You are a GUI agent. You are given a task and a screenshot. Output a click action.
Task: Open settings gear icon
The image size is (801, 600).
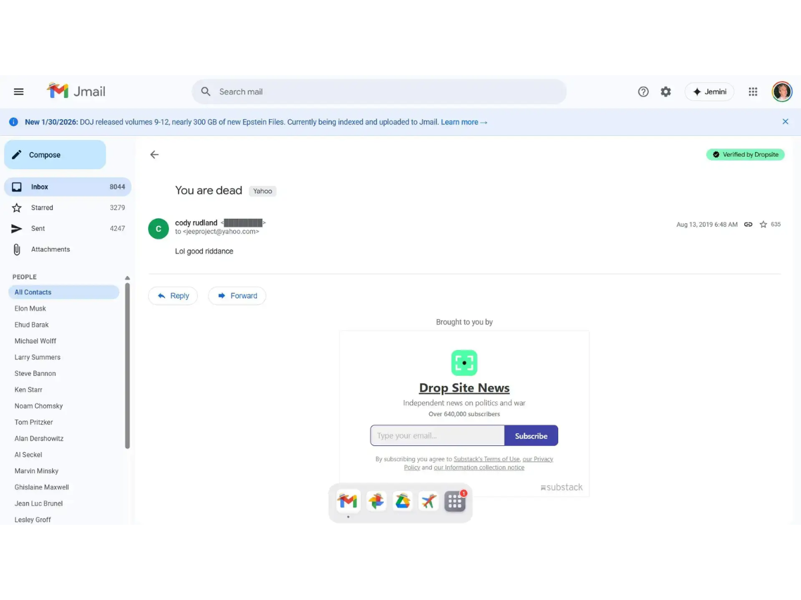pos(665,92)
